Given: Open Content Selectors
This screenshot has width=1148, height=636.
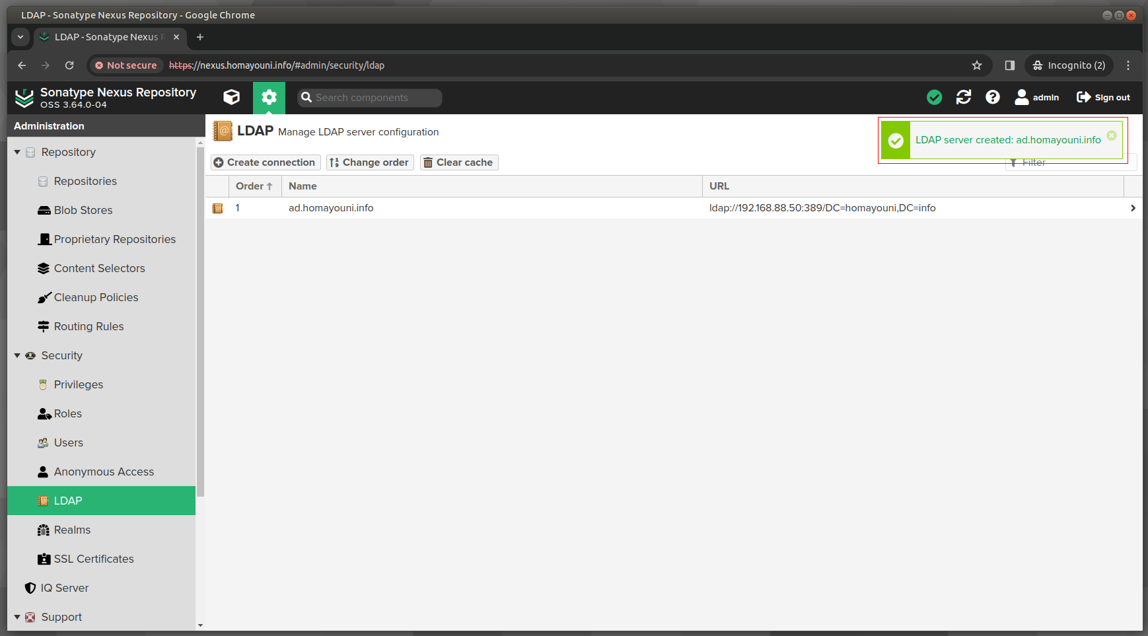Looking at the screenshot, I should coord(99,268).
